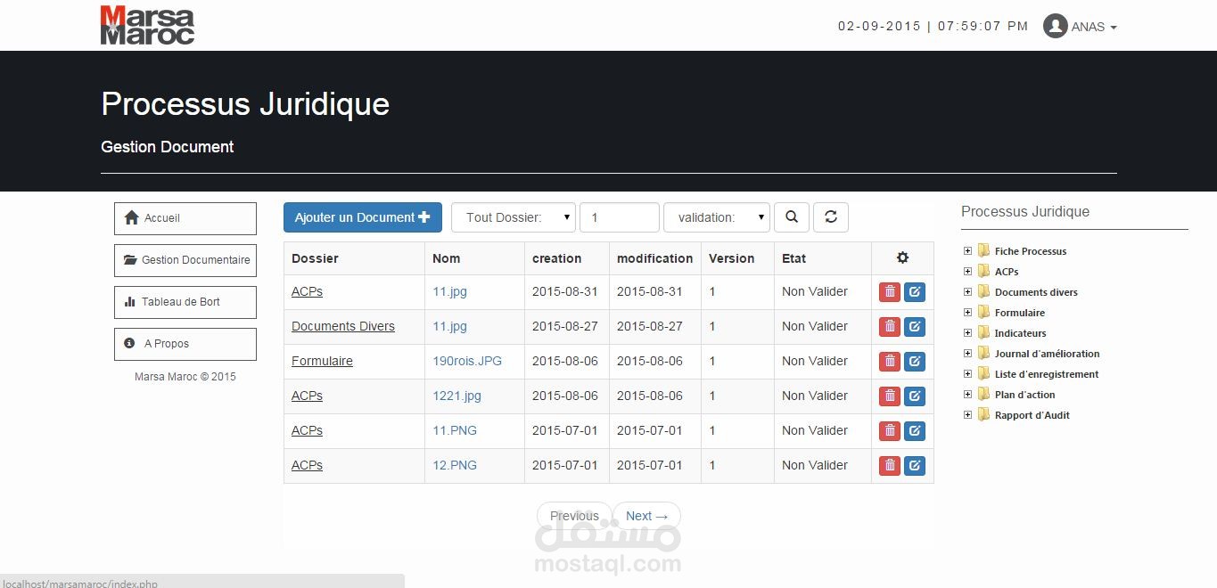Click the gear icon in table header
1217x588 pixels.
tap(902, 257)
